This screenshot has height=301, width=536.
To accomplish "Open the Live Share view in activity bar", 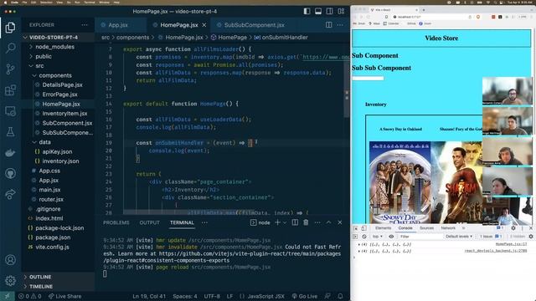I will [x=10, y=194].
